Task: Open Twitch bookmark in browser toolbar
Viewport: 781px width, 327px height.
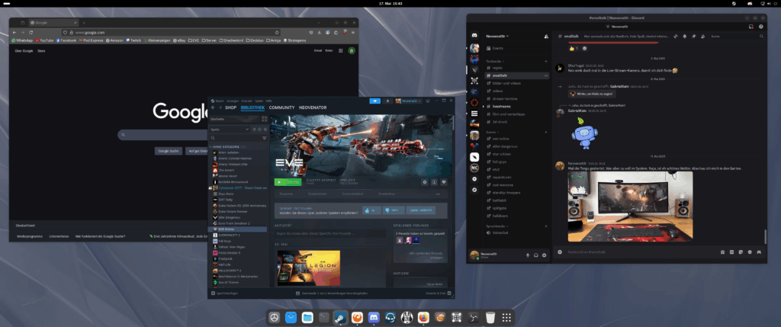Action: [x=133, y=40]
